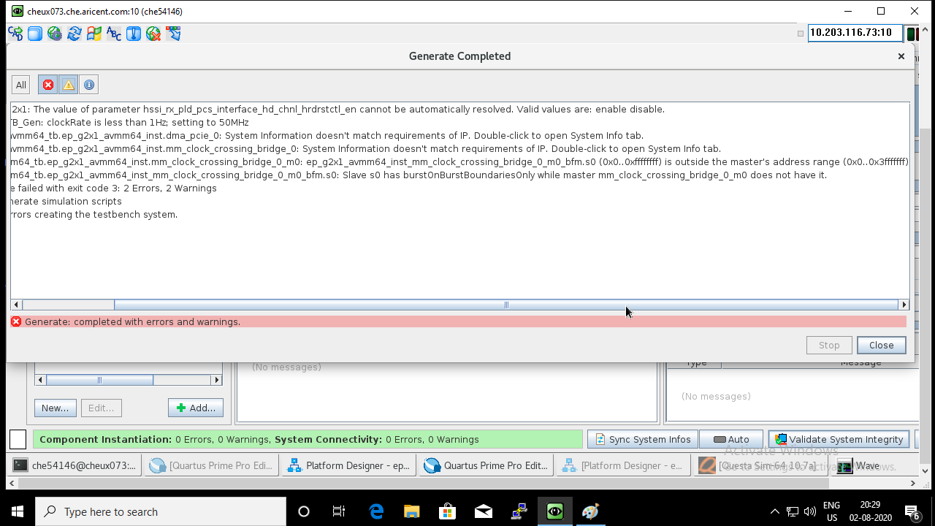Click the 10.203.116.73:10 address field
This screenshot has height=526, width=935.
(855, 33)
